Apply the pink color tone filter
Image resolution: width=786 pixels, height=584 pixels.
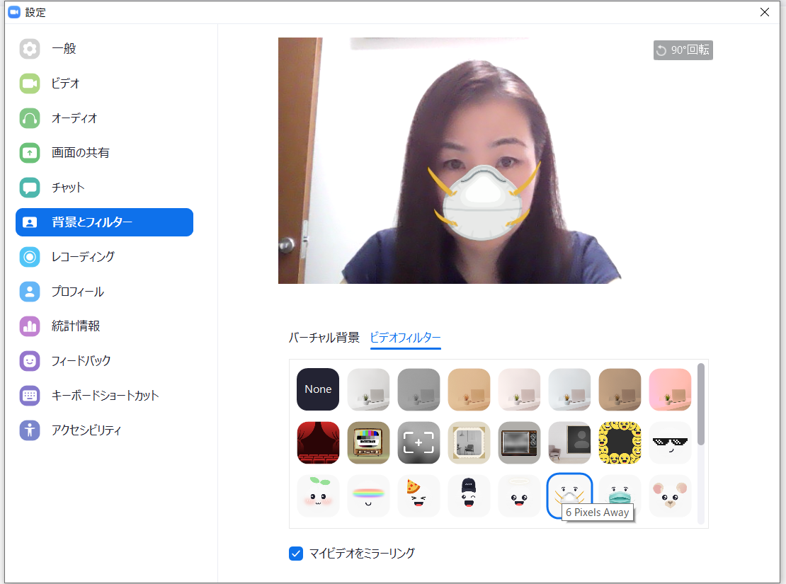tap(670, 389)
